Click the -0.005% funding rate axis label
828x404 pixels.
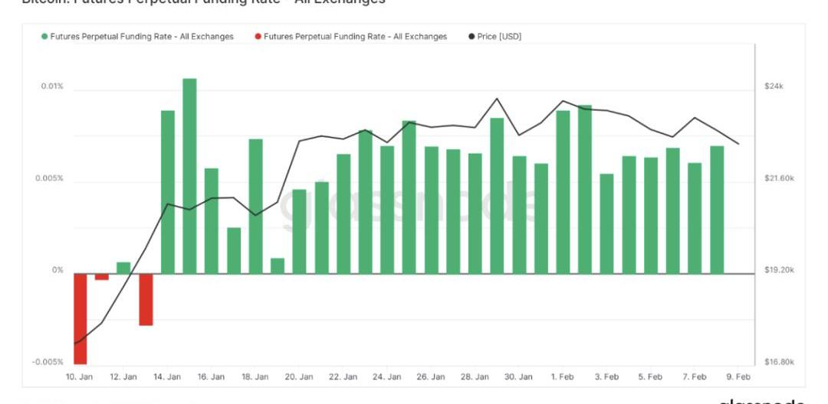(48, 362)
